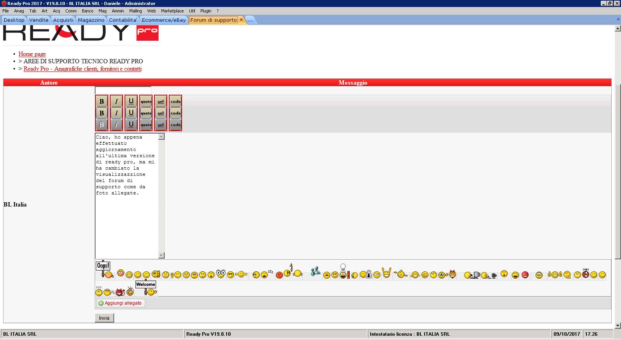Click the page scrollbar down arrow
Viewport: 621px width, 340px height.
pyautogui.click(x=618, y=325)
